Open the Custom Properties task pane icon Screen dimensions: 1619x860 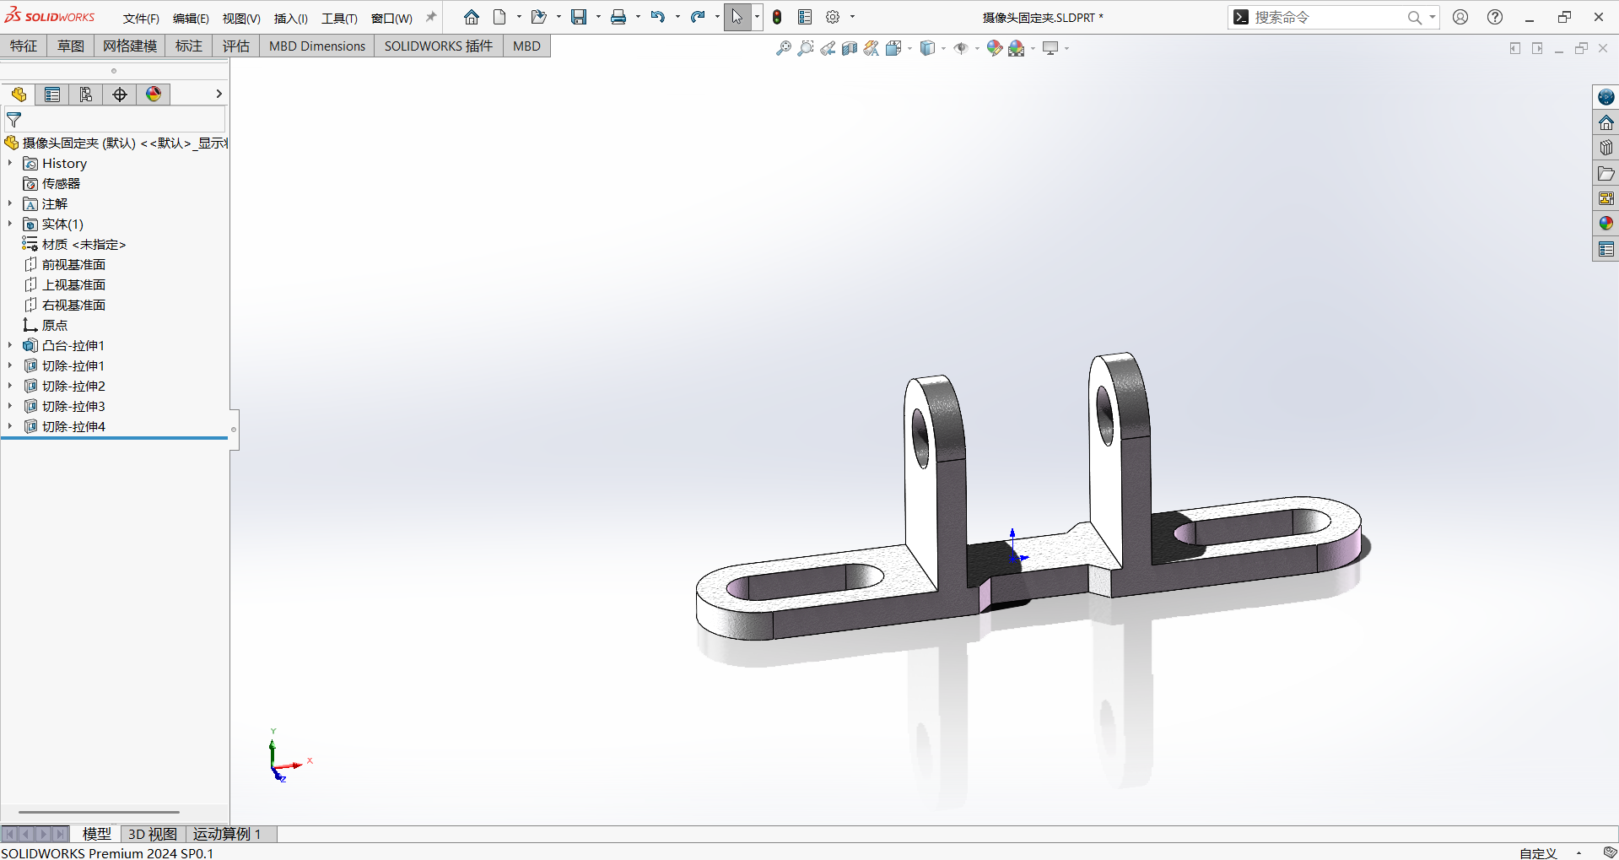[1606, 249]
